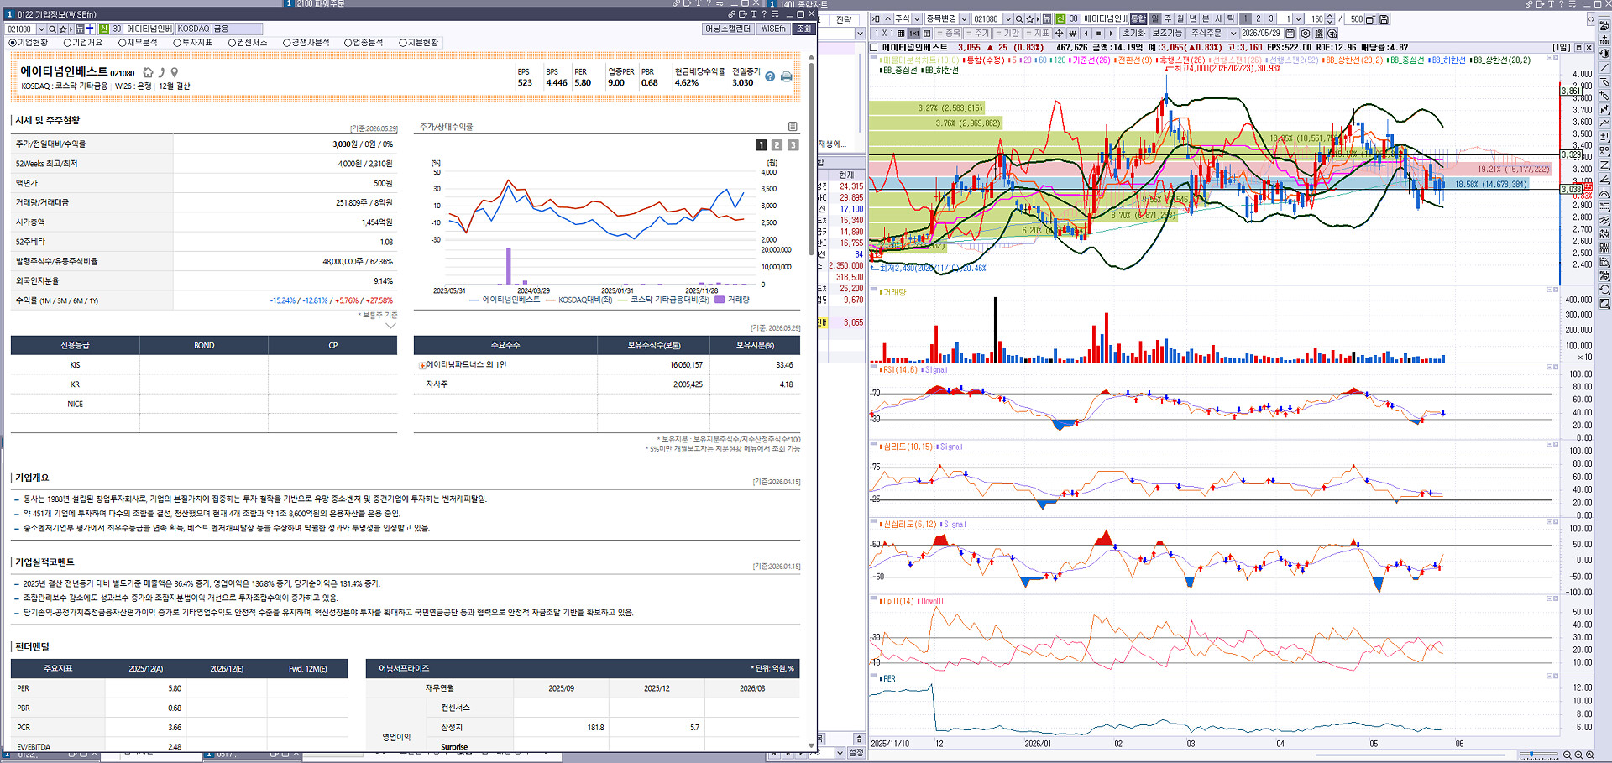
Task: Save chart with the floppy disk icon
Action: pos(1384,18)
